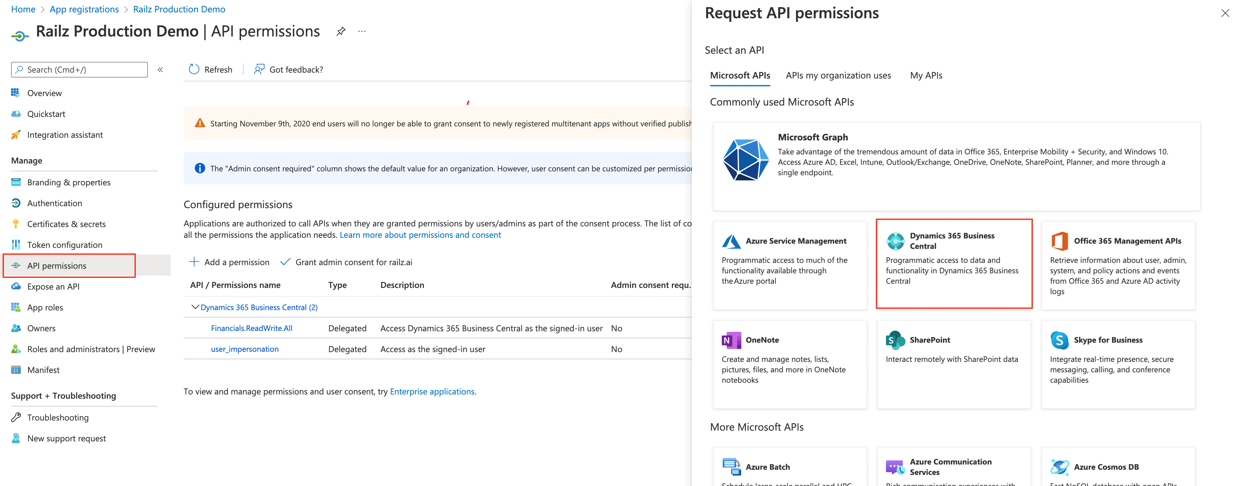The height and width of the screenshot is (486, 1241).
Task: Focus the Search (Cmd+/) box
Action: [x=79, y=69]
